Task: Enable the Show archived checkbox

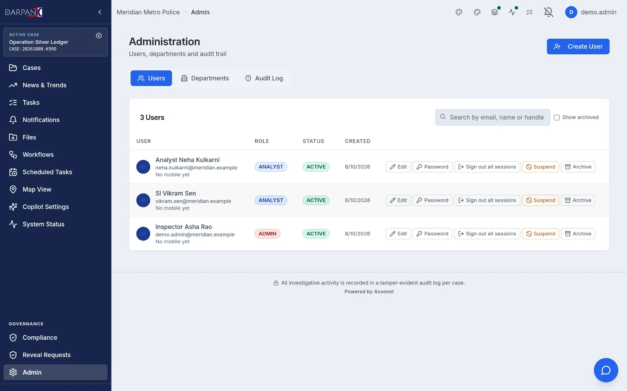Action: pyautogui.click(x=556, y=117)
